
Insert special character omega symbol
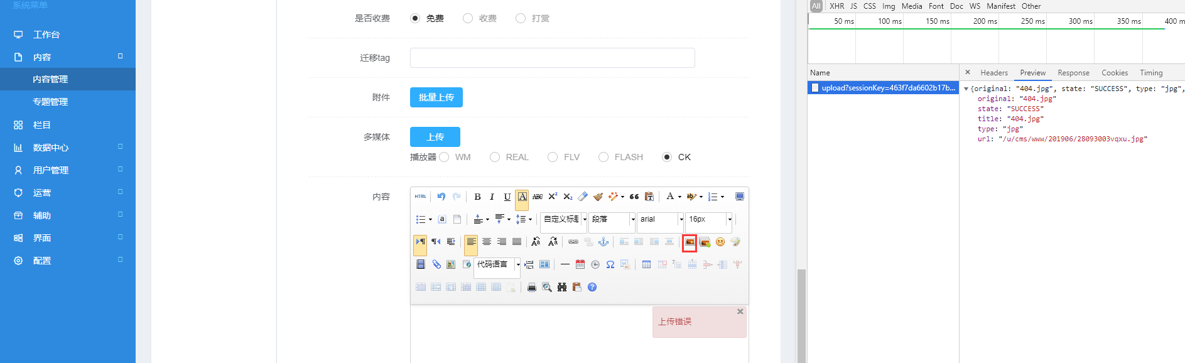610,264
